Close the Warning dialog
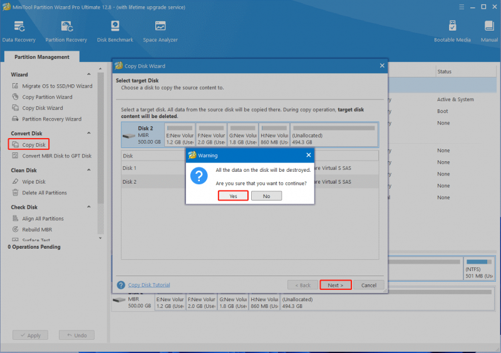 (308, 155)
